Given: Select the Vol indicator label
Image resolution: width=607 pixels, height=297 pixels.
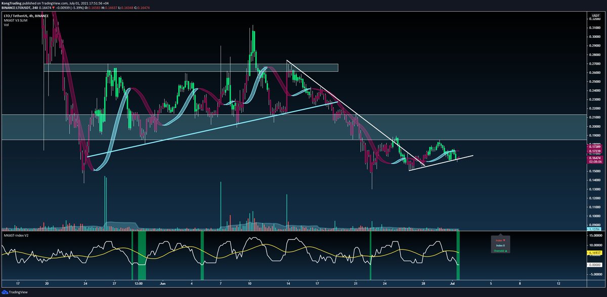Looking at the screenshot, I should (7, 25).
